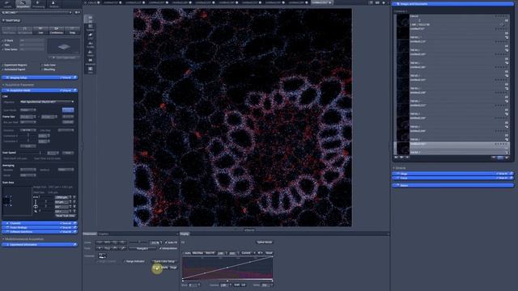The width and height of the screenshot is (518, 291).
Task: Detach the Imaging Setup panel icon
Action: [x=75, y=78]
